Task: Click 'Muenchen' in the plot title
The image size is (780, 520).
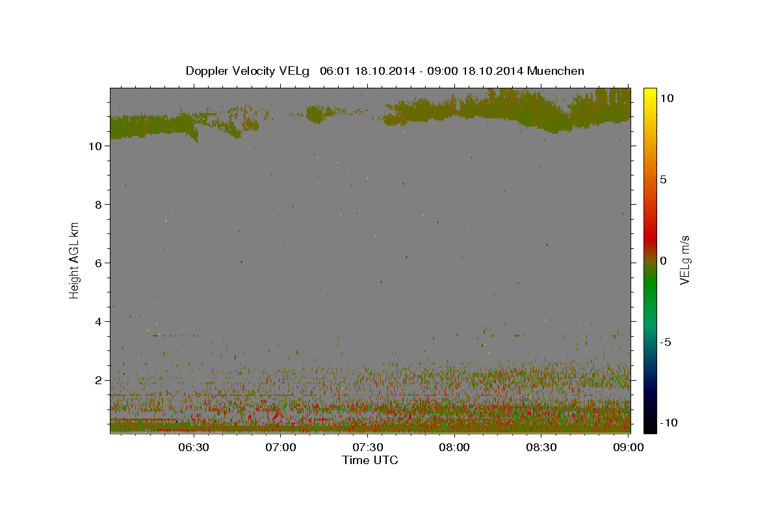Action: click(x=556, y=71)
